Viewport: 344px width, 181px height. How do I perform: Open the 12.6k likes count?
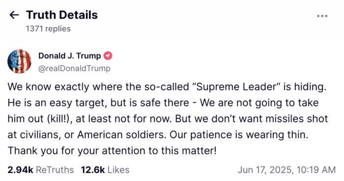[x=93, y=170]
